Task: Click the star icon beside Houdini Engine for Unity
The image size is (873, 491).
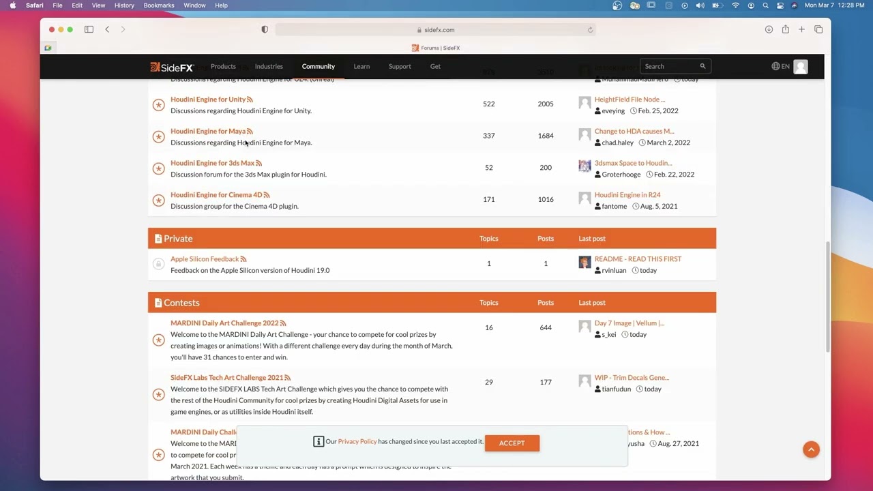Action: tap(158, 105)
